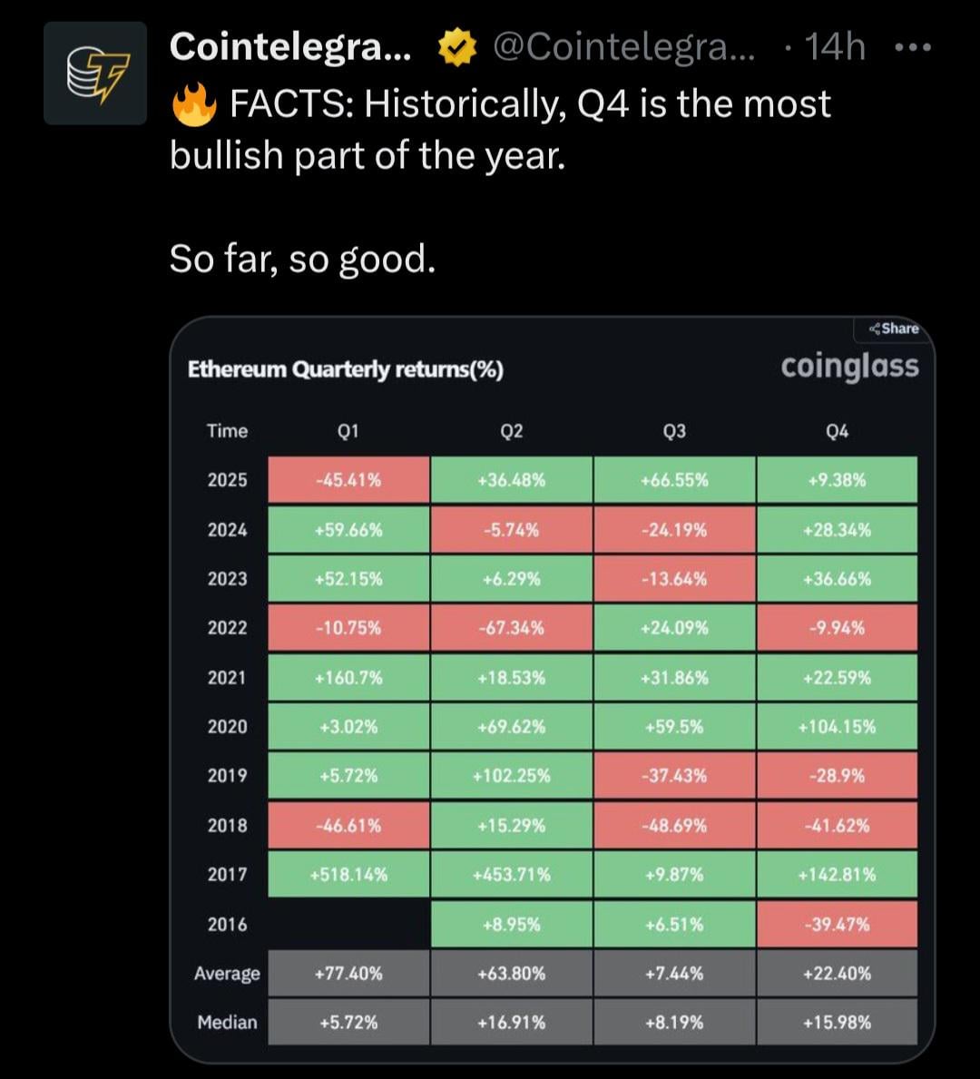Screen dimensions: 980x1079
Task: Click the Share button on chart
Action: [894, 329]
